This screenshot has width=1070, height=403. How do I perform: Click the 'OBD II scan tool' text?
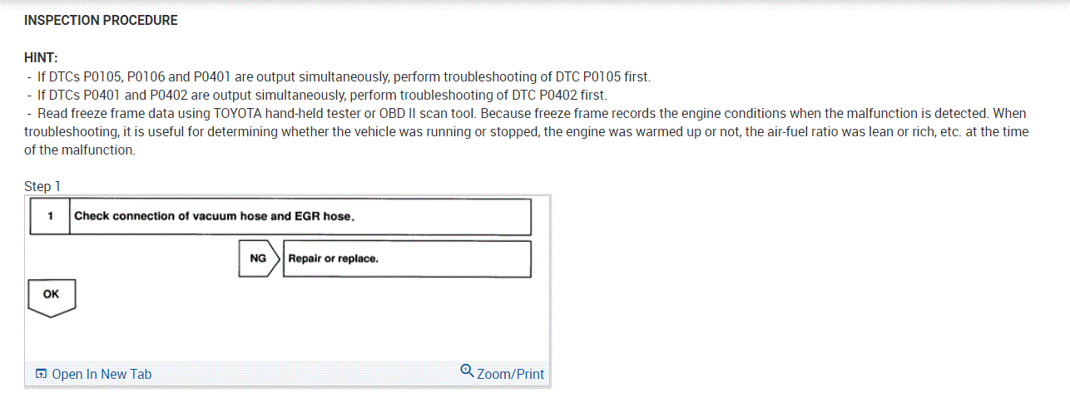[429, 113]
